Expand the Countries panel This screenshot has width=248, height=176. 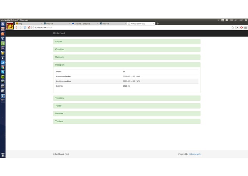point(127,49)
